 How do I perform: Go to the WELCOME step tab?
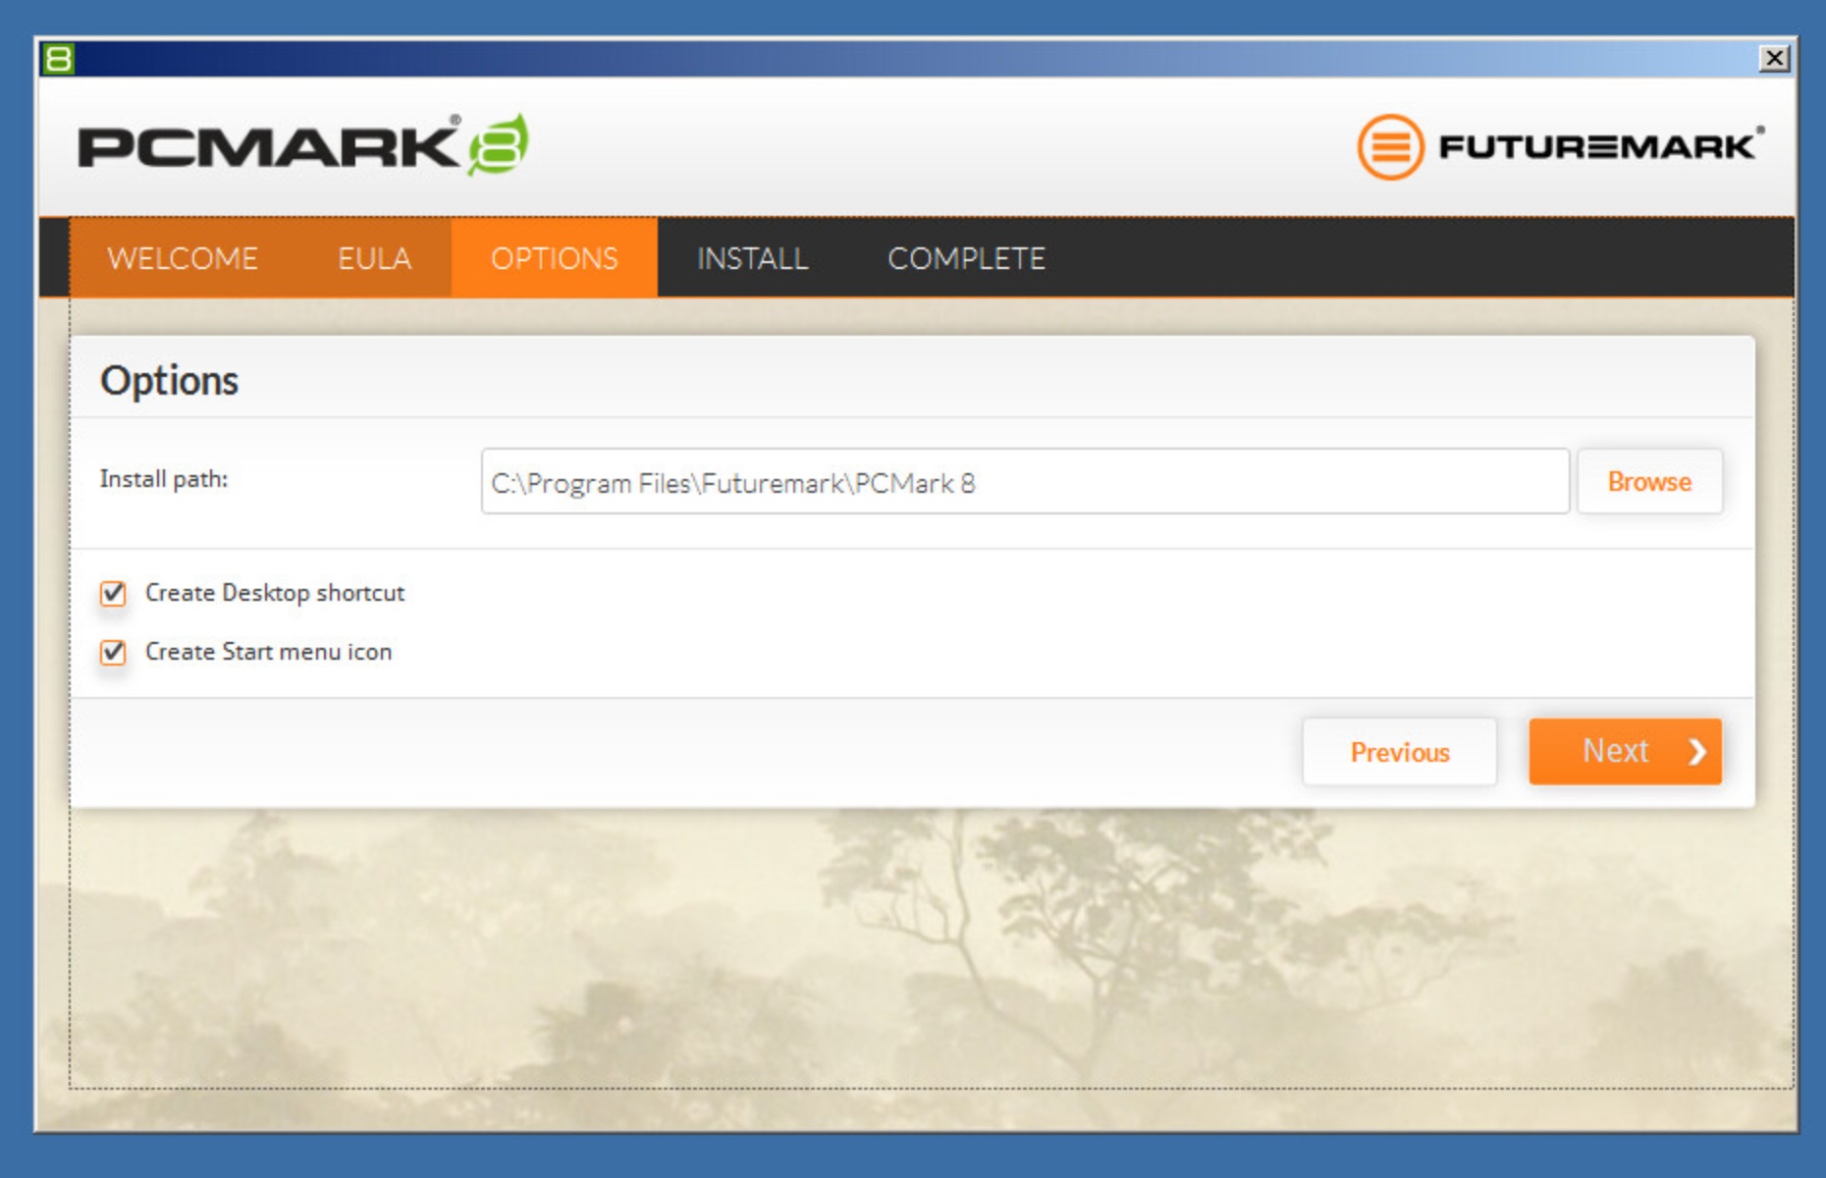click(183, 258)
